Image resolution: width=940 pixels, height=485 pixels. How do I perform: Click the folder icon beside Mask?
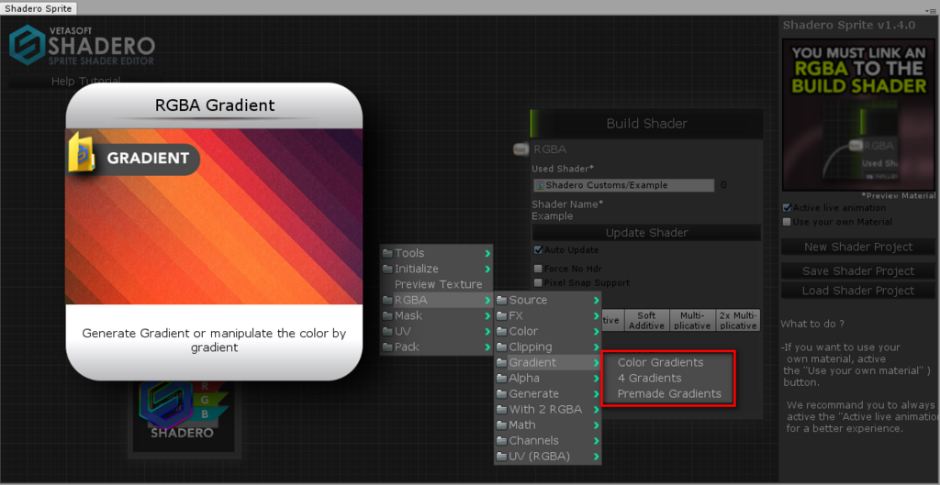tap(387, 315)
